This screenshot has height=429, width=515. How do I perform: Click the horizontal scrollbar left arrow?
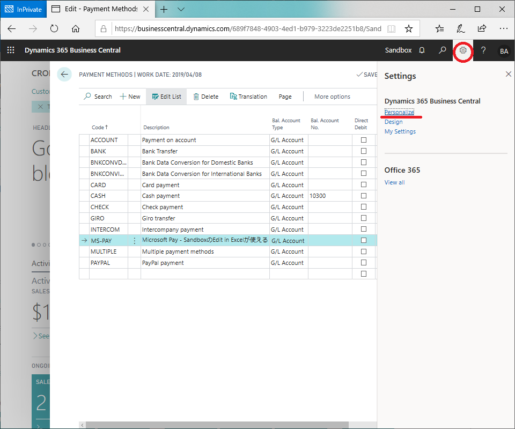pos(82,425)
